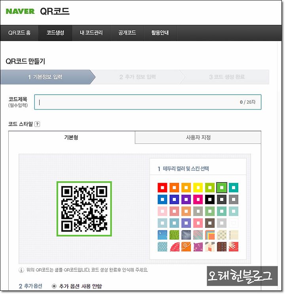Switch to the 사용자 지정 tab
Screen dimensions: 285x294
(198, 138)
